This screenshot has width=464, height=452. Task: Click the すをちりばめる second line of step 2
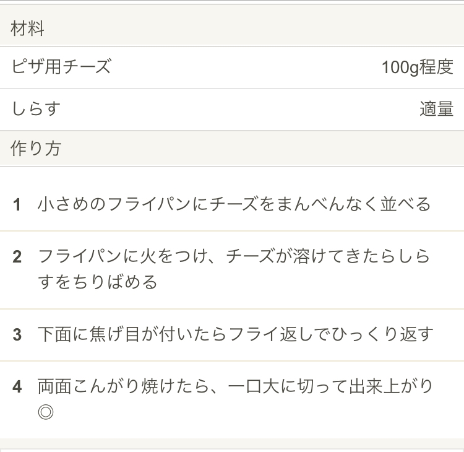pyautogui.click(x=98, y=282)
